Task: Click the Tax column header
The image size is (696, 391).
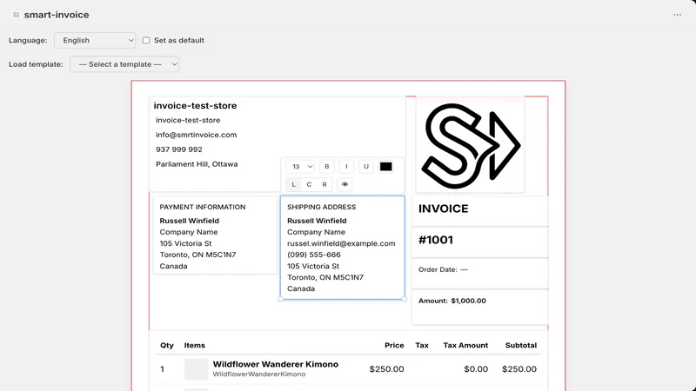Action: click(422, 345)
